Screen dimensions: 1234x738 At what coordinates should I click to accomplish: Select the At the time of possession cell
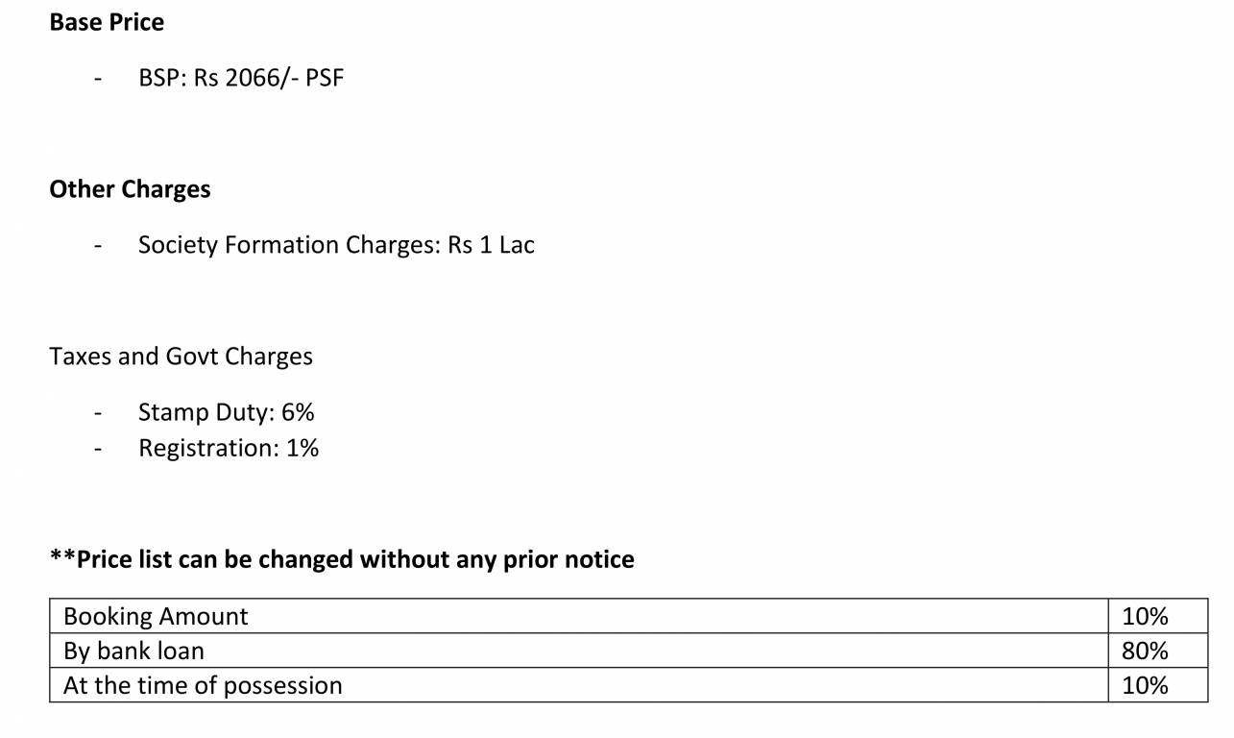203,685
